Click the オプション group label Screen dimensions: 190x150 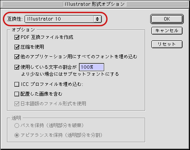click(23, 30)
